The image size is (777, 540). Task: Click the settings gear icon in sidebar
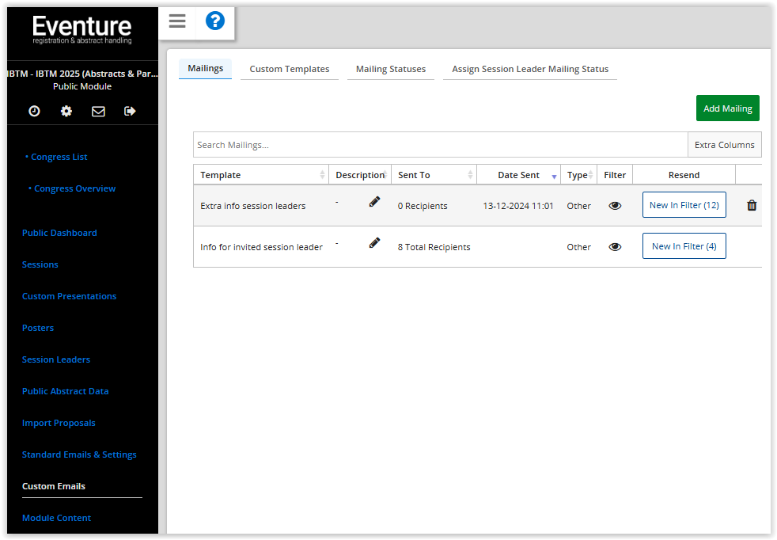pyautogui.click(x=66, y=111)
